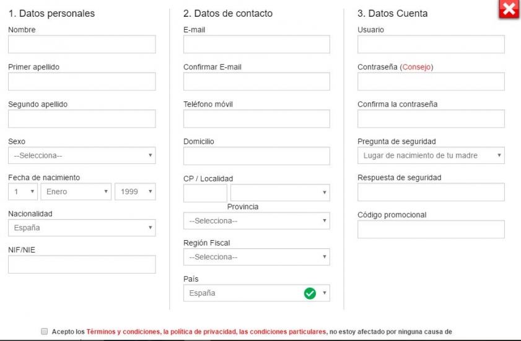Open la política de privacidad link
This screenshot has width=521, height=341.
tap(199, 332)
